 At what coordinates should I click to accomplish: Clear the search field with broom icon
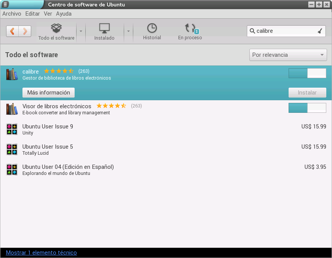pyautogui.click(x=320, y=31)
